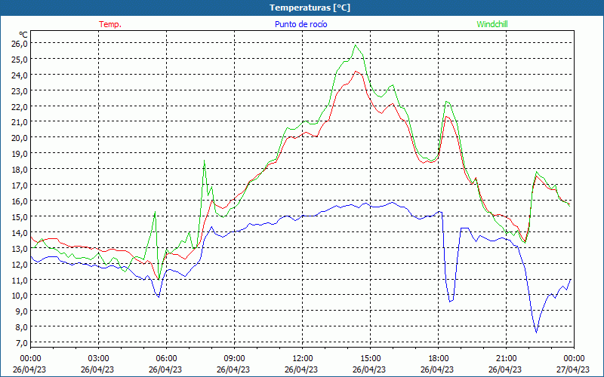
Task: Select the green 'Windchill' legend label
Action: (x=492, y=24)
